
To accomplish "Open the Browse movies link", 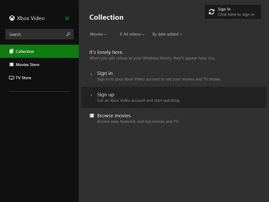I will tap(114, 116).
